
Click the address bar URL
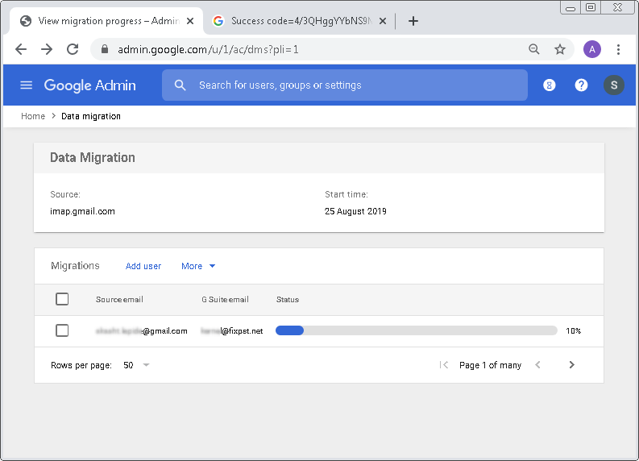click(x=208, y=49)
